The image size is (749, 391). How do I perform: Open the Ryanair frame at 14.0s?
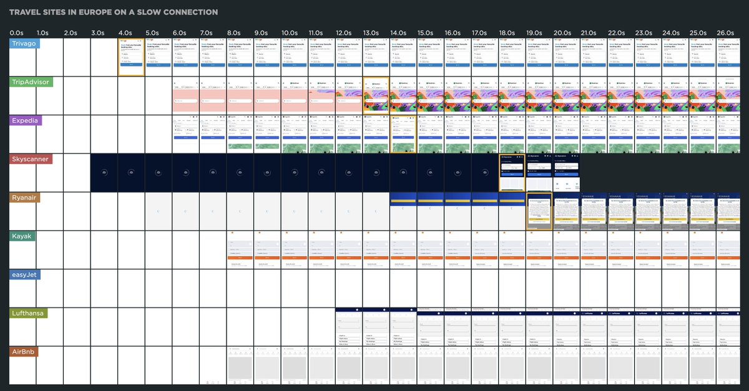pyautogui.click(x=403, y=211)
